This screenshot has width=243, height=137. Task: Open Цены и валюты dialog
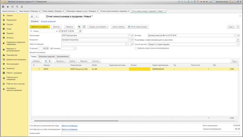click(118, 27)
